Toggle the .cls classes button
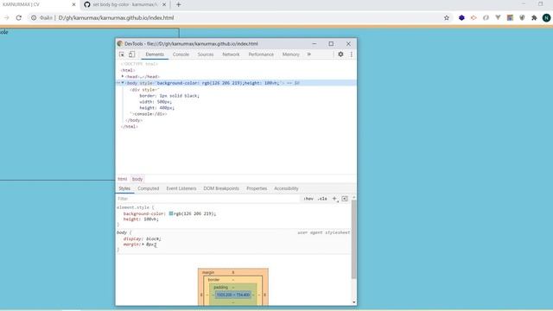Viewport: 553px width, 311px height. 322,199
